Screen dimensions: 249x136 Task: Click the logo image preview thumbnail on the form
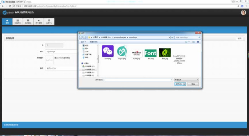pos(49,60)
